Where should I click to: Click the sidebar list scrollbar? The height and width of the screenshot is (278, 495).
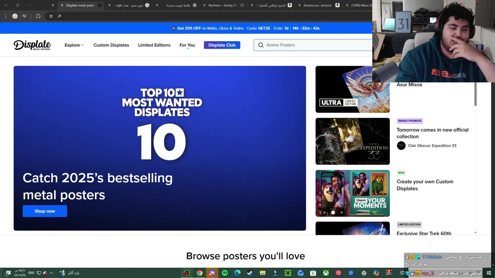click(476, 94)
